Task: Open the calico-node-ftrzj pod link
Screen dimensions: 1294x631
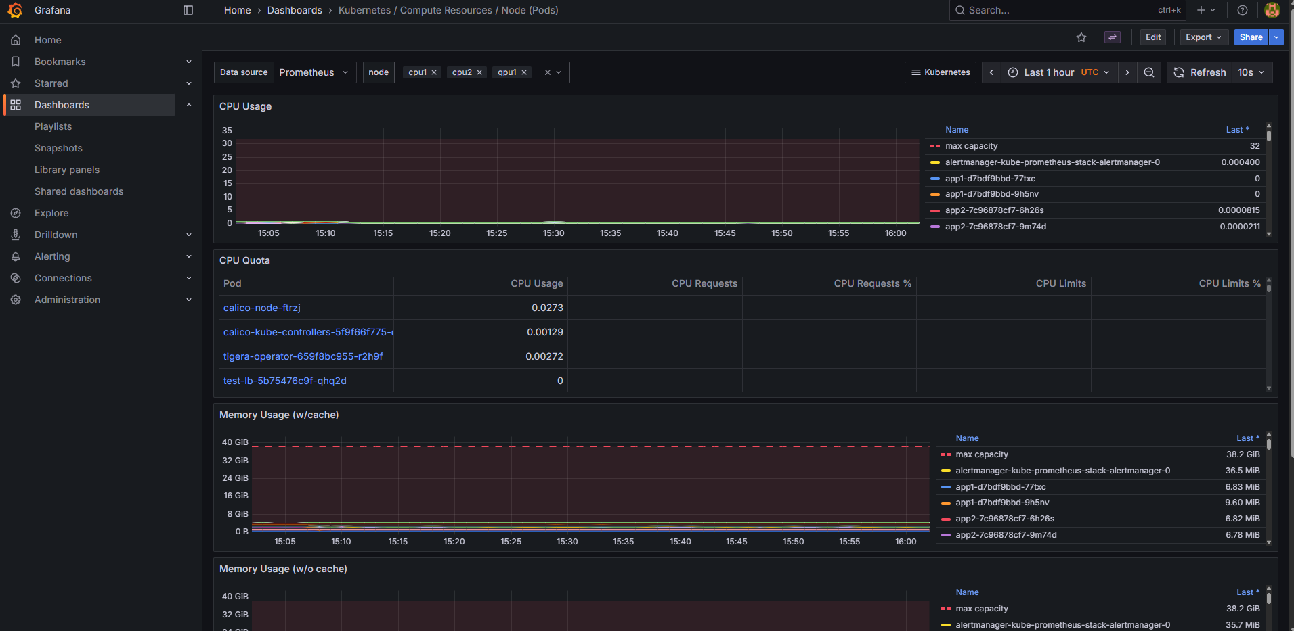Action: click(x=262, y=308)
